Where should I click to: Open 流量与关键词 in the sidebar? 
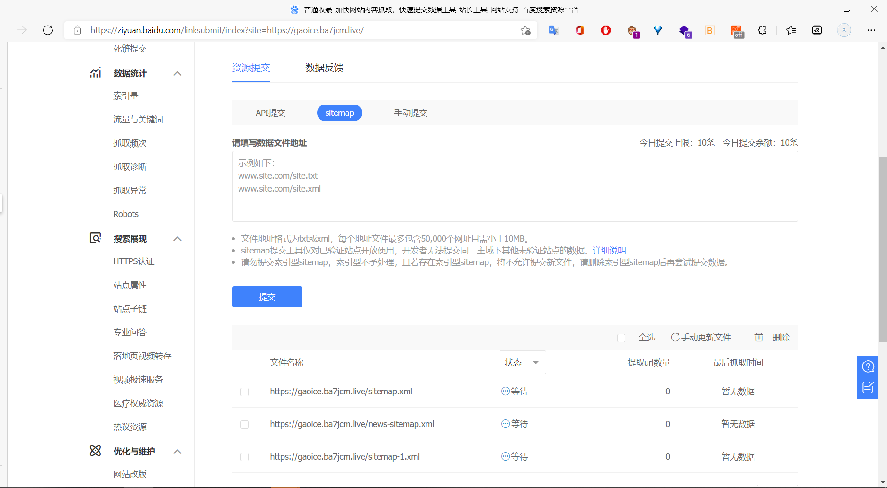click(138, 120)
